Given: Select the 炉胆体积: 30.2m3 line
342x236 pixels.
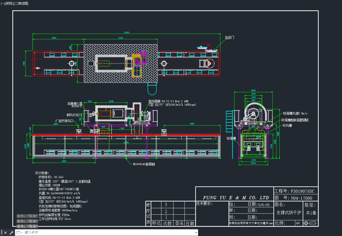Looking at the screenshot, I should [x=51, y=177].
